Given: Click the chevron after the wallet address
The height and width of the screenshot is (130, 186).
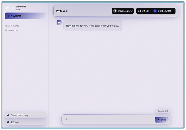Looking at the screenshot, I should pos(173,11).
